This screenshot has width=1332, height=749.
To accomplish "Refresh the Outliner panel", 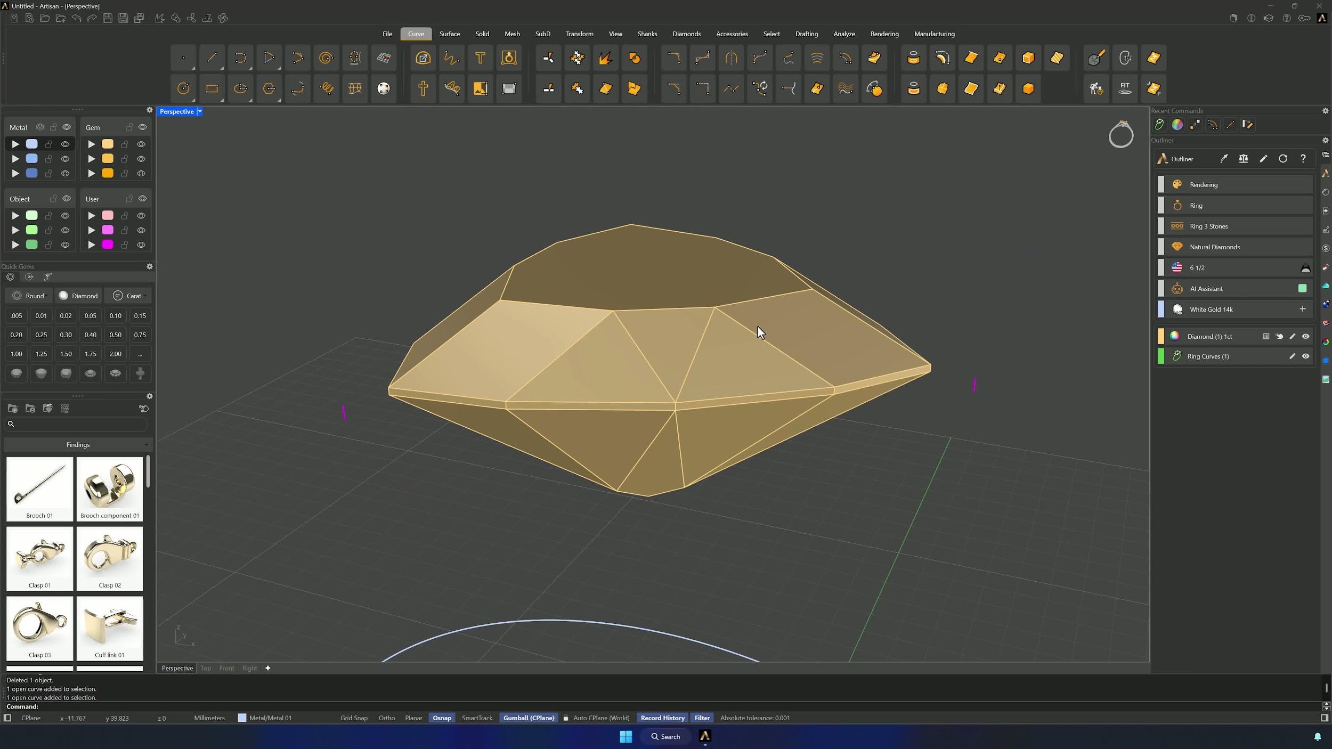I will tap(1283, 159).
